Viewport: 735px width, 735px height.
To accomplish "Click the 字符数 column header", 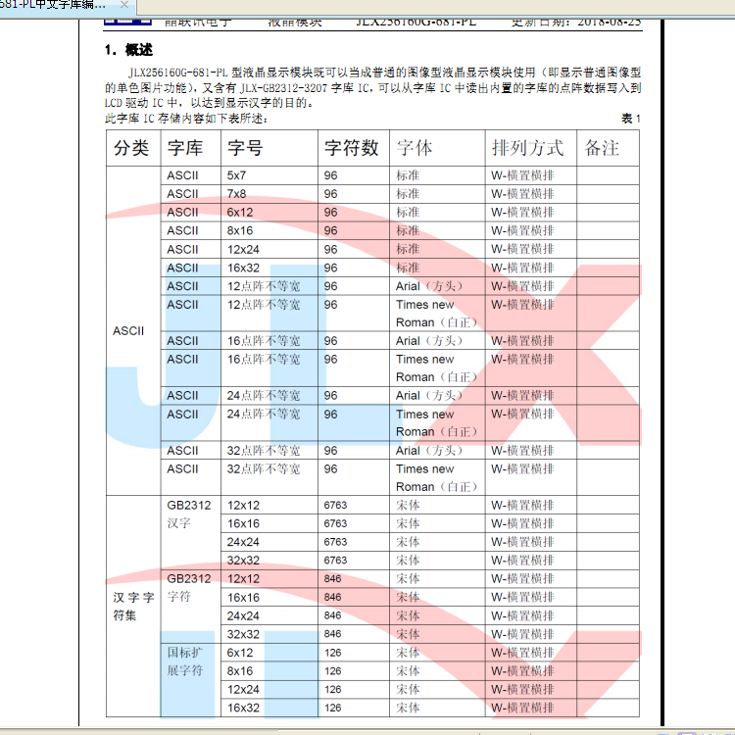I will pos(352,148).
